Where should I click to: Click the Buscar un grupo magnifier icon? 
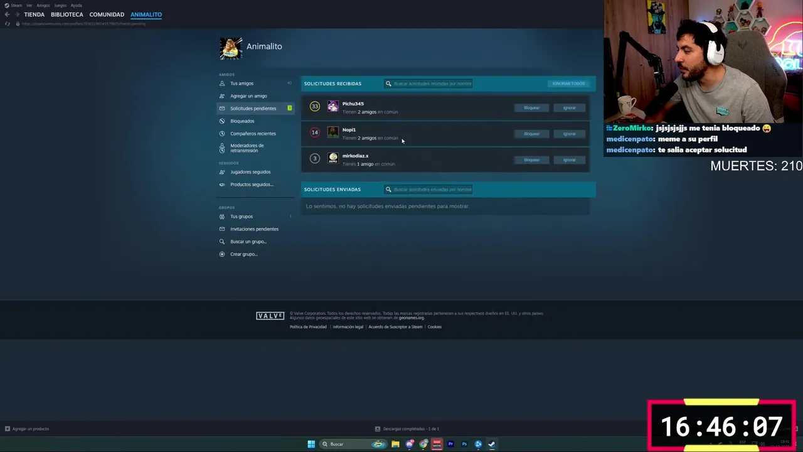coord(222,242)
